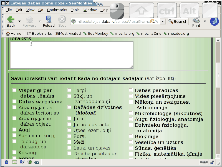The height and width of the screenshot is (167, 222).
Task: Select Veselība un uzturs checkbox
Action: [131, 142]
